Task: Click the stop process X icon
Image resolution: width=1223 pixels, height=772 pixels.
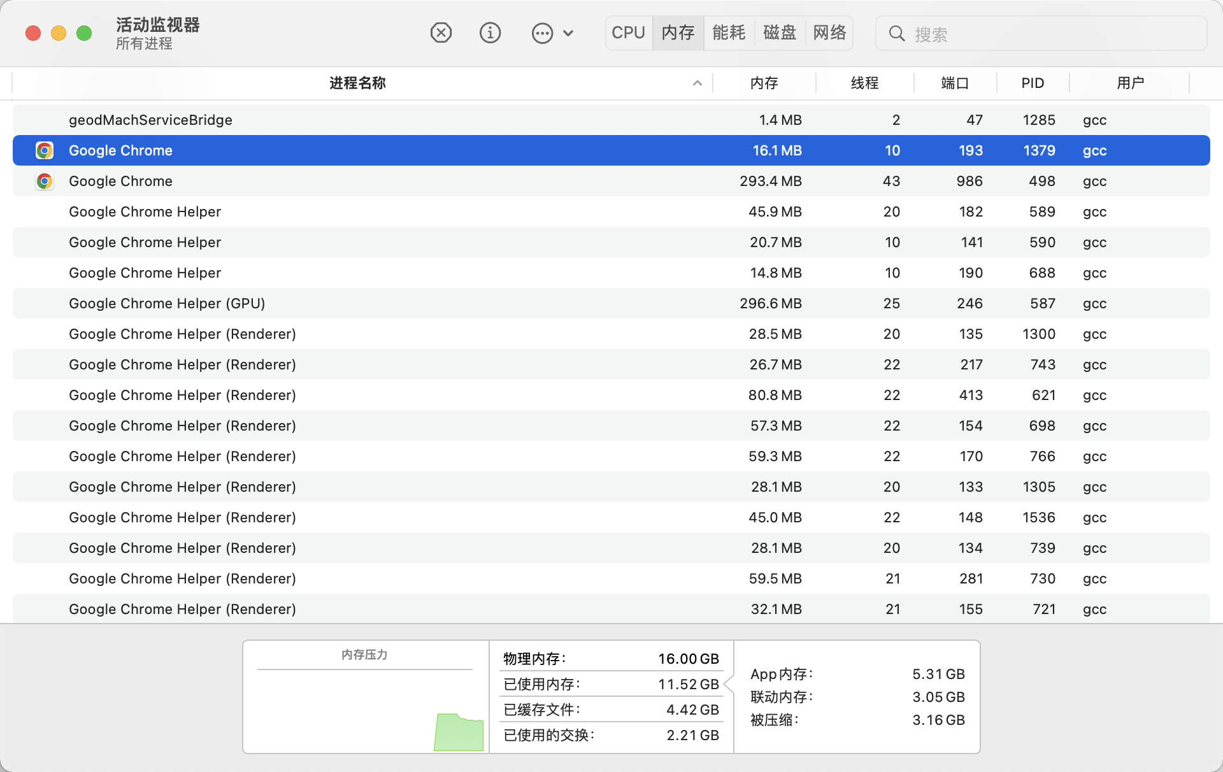Action: pos(441,32)
